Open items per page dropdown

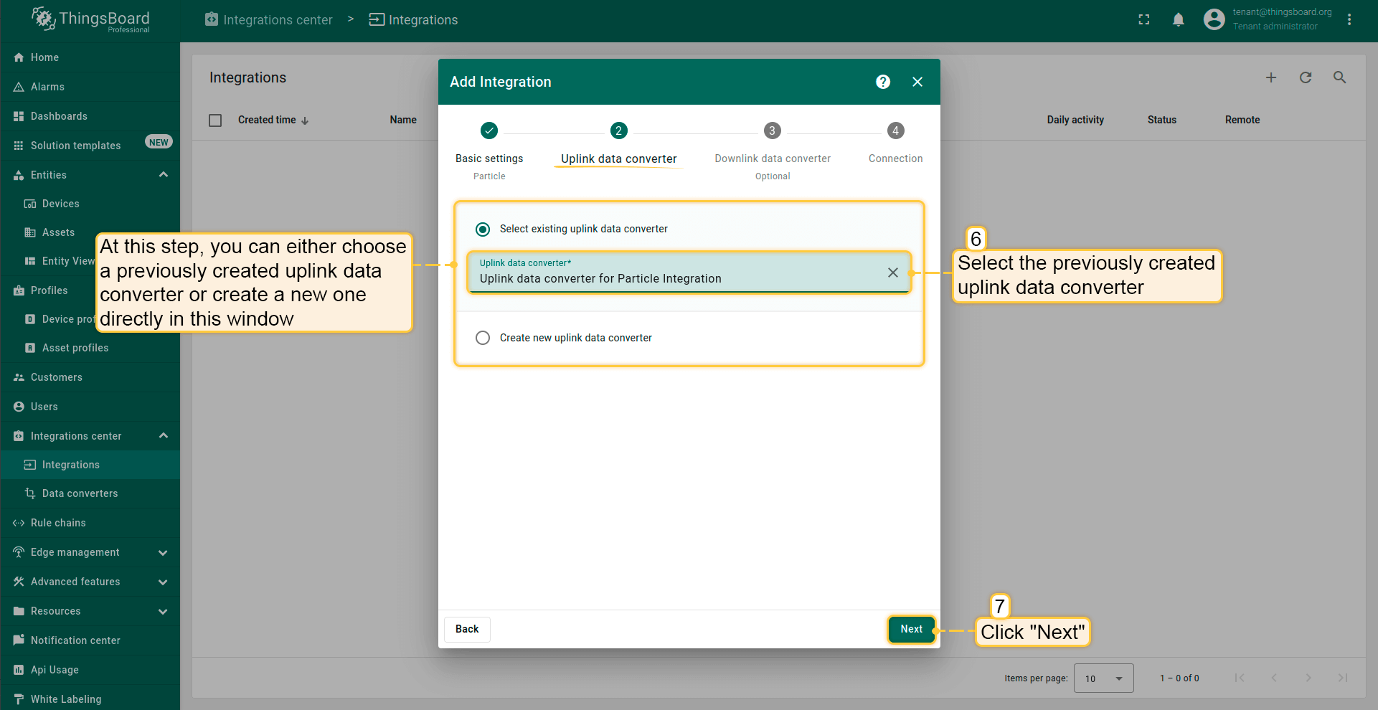tap(1103, 678)
